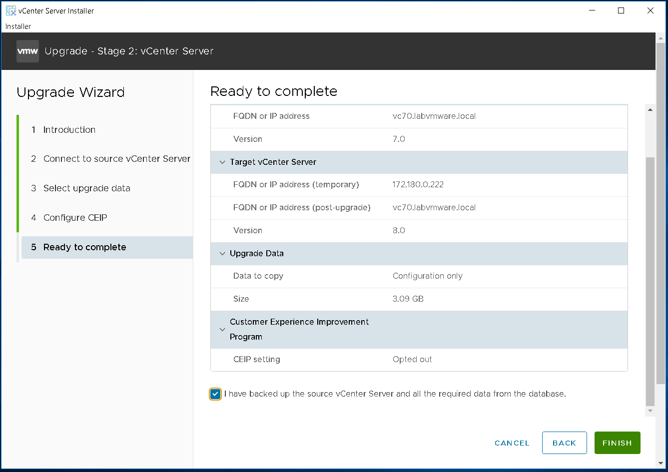Click the 'CEIP setting' label
Image resolution: width=668 pixels, height=472 pixels.
tap(257, 360)
